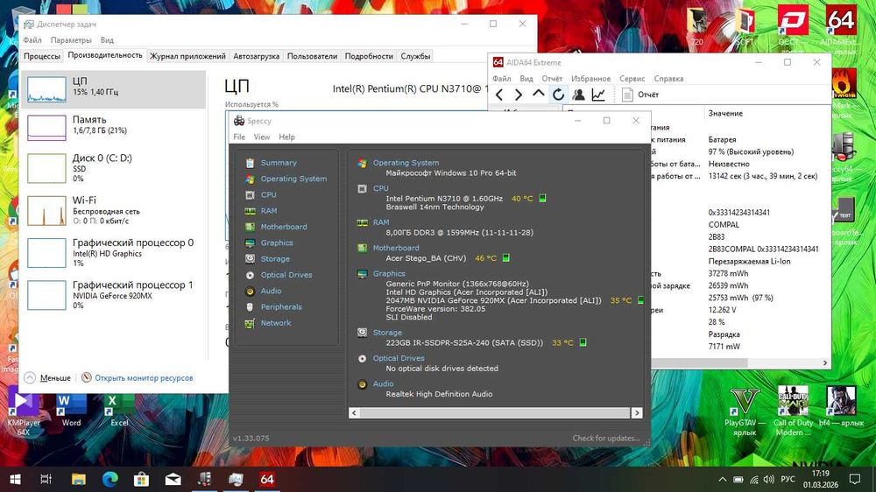
Task: Click the Storage icon in Speccy sidebar
Action: tap(250, 259)
